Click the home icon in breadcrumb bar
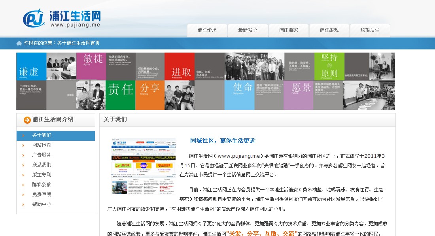The width and height of the screenshot is (435, 236). pyautogui.click(x=19, y=43)
